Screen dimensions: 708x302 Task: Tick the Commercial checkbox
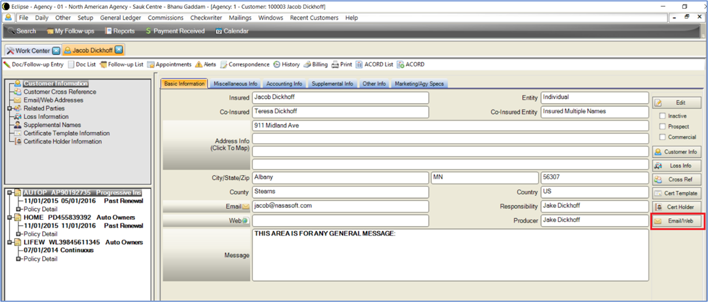tap(663, 137)
